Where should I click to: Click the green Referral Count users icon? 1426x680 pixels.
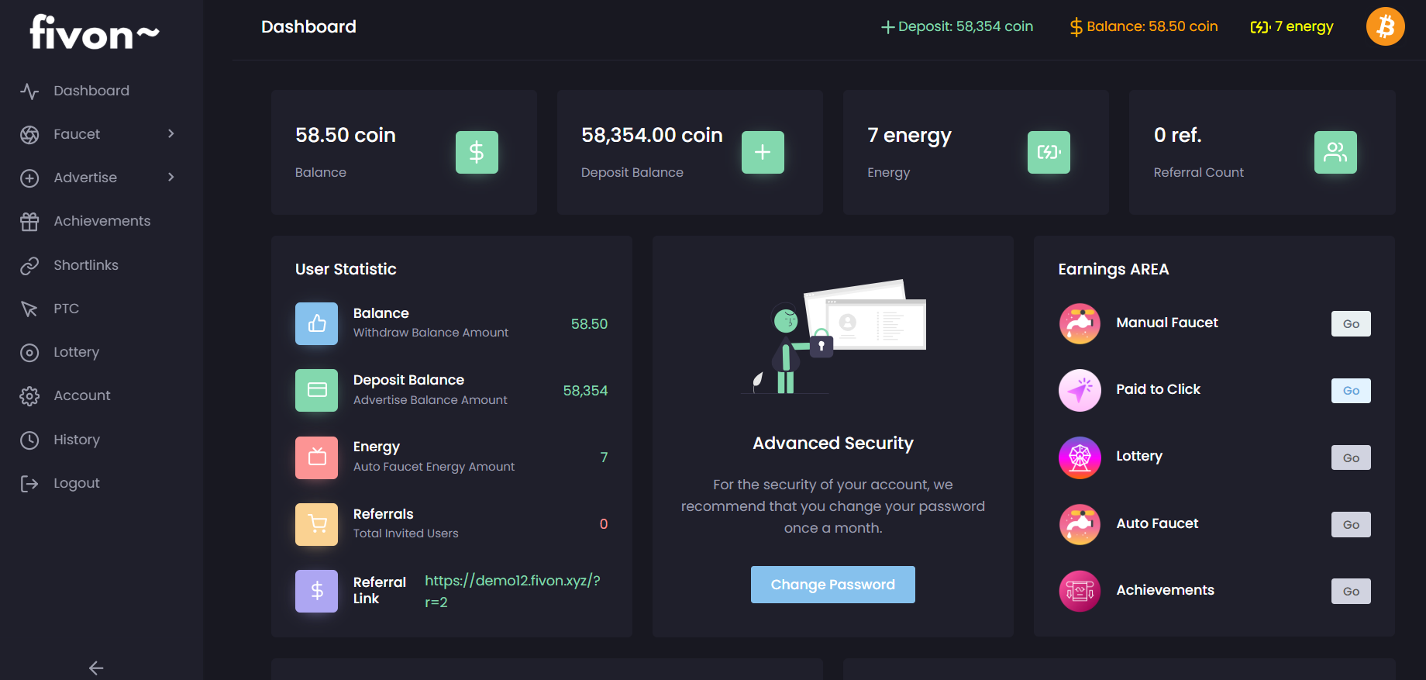point(1335,152)
